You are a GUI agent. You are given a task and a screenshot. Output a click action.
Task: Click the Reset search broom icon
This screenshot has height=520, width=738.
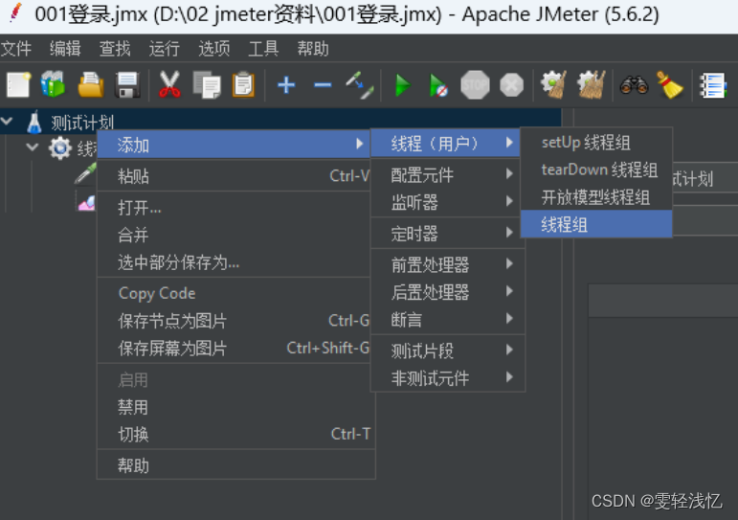[670, 85]
